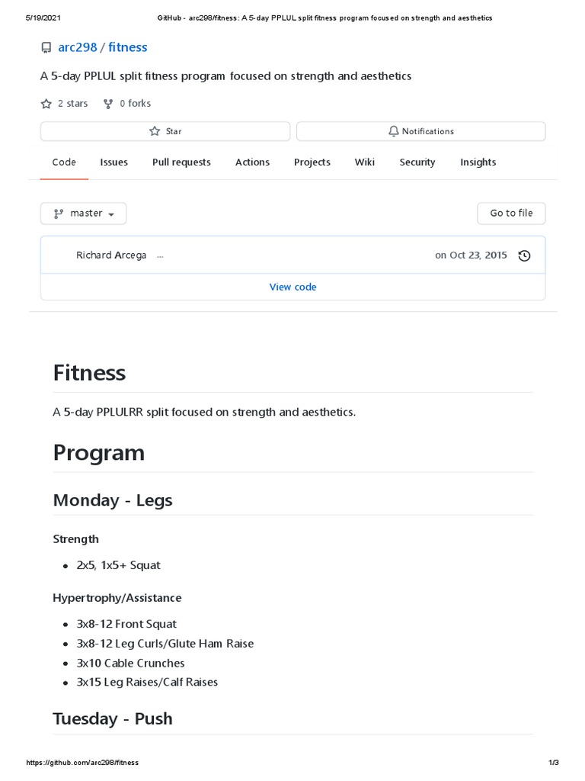Click the View code link
This screenshot has height=781, width=585.
click(x=292, y=287)
